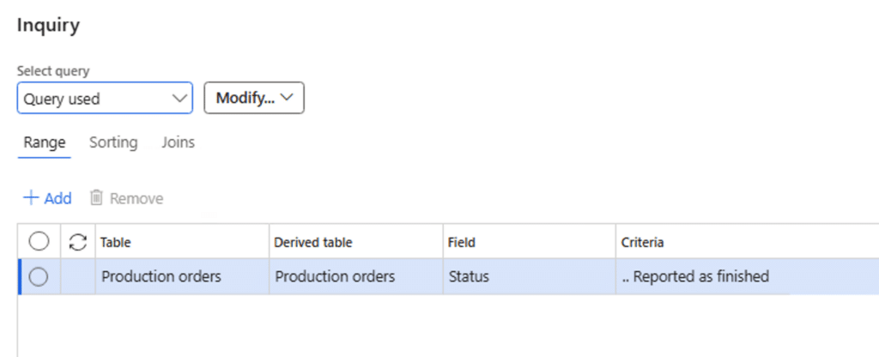Click the Modify... button text
This screenshot has height=357, width=879.
coord(245,98)
